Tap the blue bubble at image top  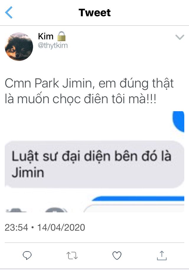[x=178, y=122]
